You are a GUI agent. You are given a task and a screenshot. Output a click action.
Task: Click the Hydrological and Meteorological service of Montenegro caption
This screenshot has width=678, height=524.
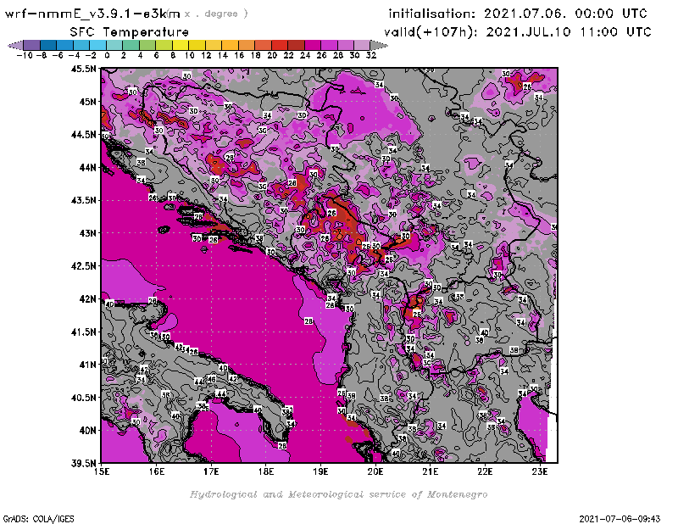338,494
